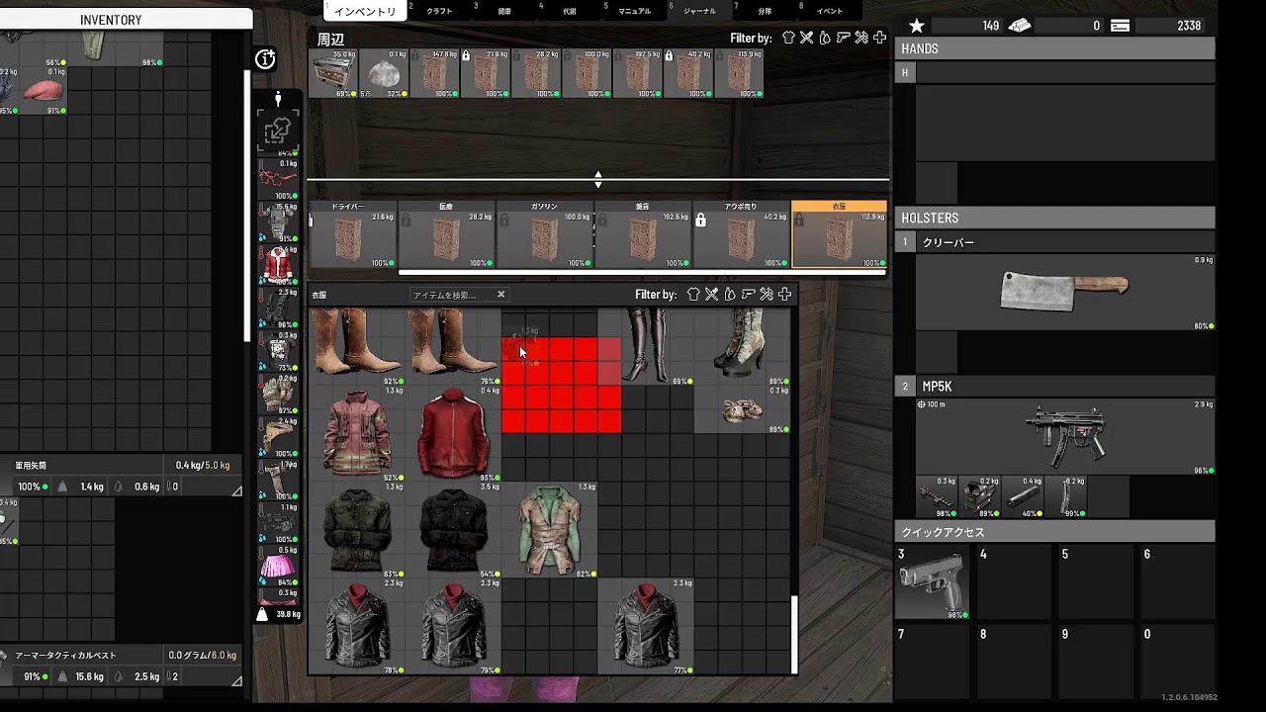The height and width of the screenshot is (712, 1266).
Task: Select the red bomber jacket
Action: pos(453,432)
